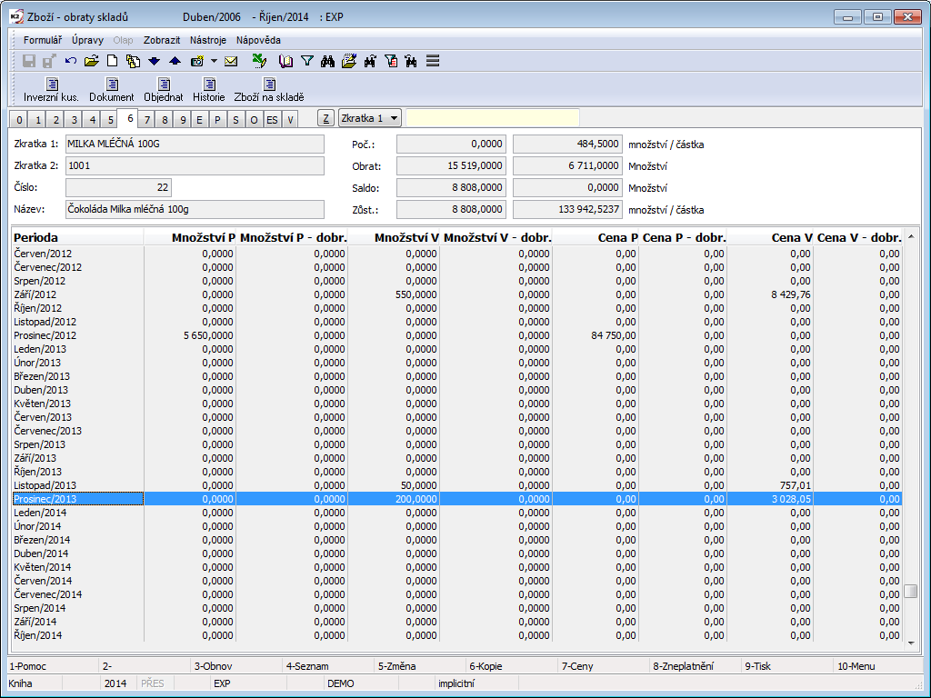Open the Zkratka 1 dropdown

[x=369, y=118]
